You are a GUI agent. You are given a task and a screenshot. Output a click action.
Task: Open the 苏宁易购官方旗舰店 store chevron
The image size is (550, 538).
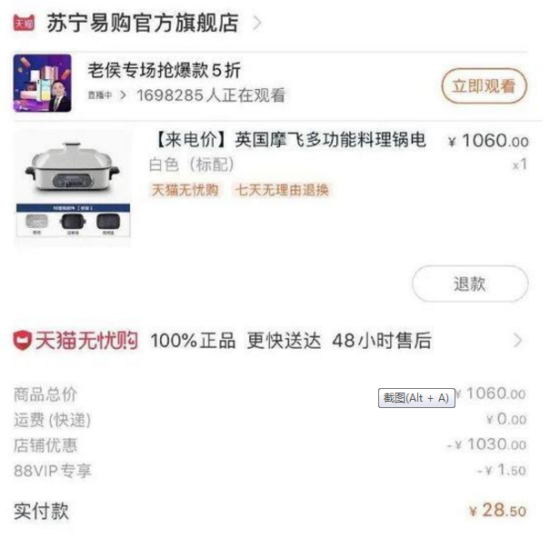coord(257,23)
